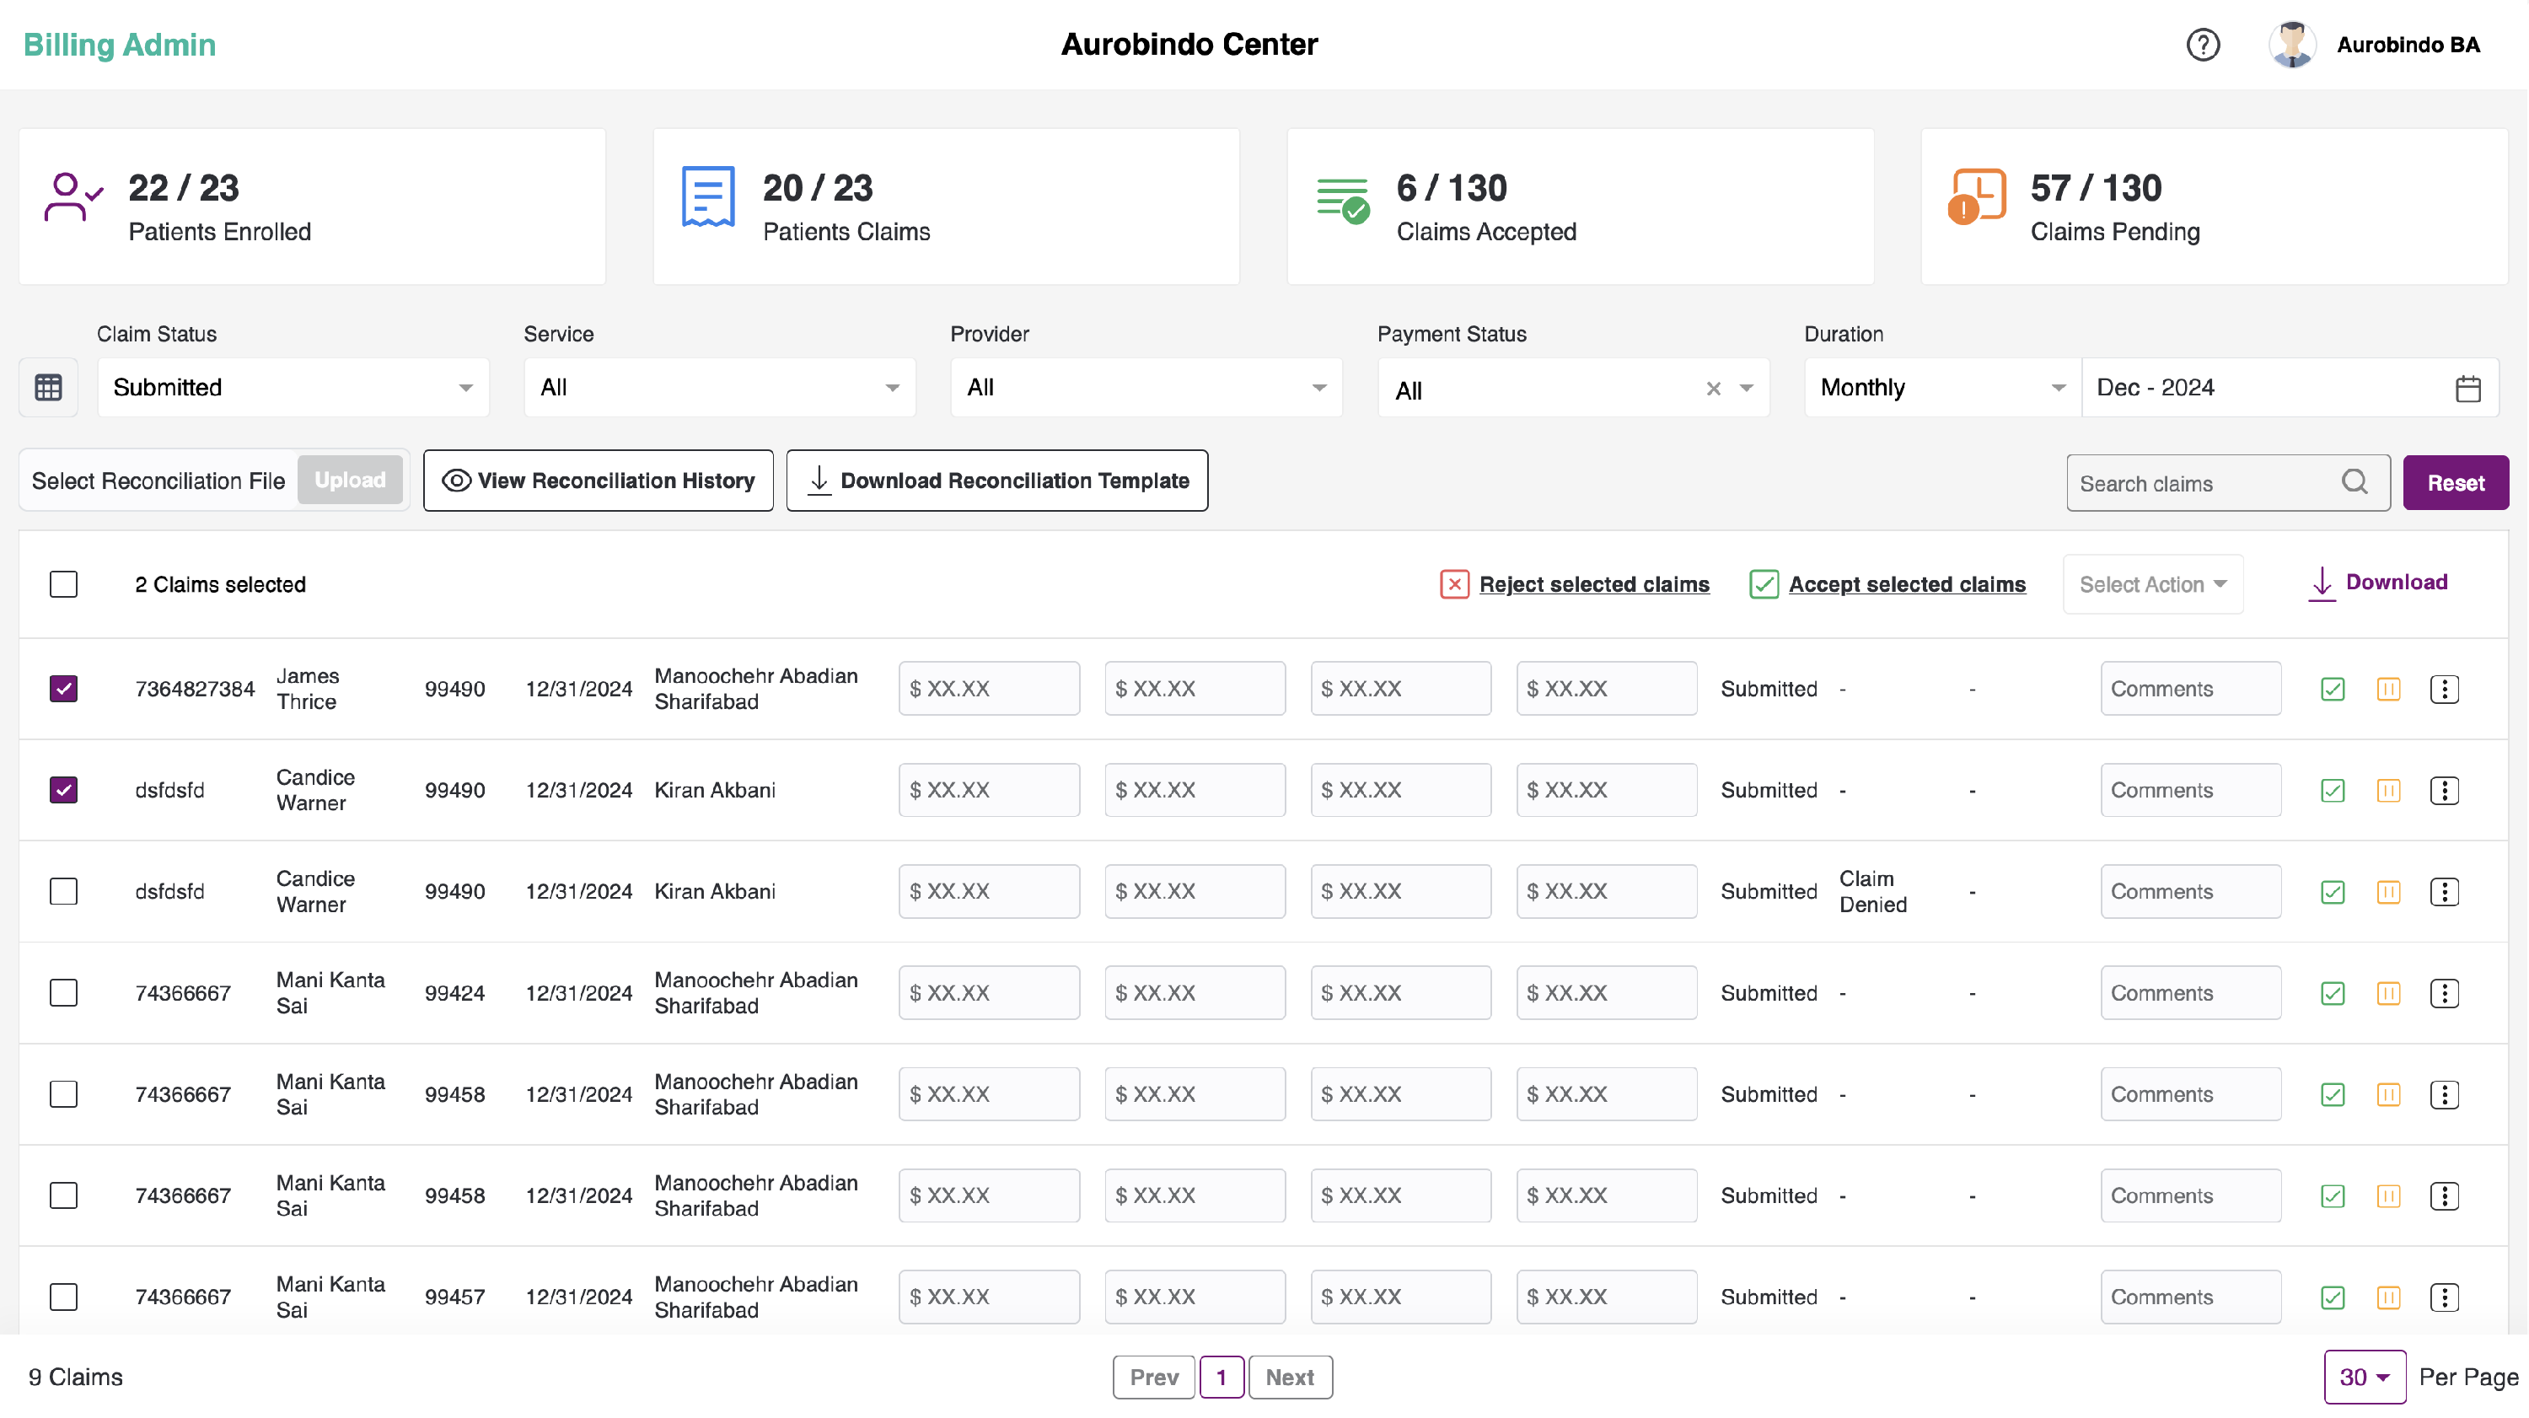Viewport: 2529px width, 1418px height.
Task: Uncheck the James Thrice claim checkbox
Action: pos(64,689)
